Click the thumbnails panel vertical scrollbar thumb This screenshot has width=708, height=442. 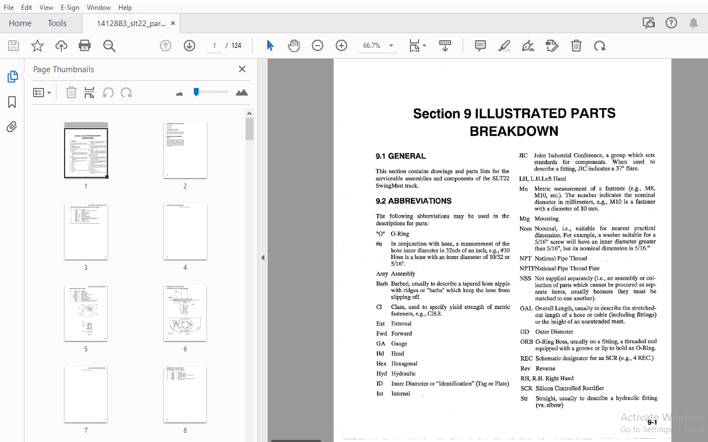click(249, 129)
